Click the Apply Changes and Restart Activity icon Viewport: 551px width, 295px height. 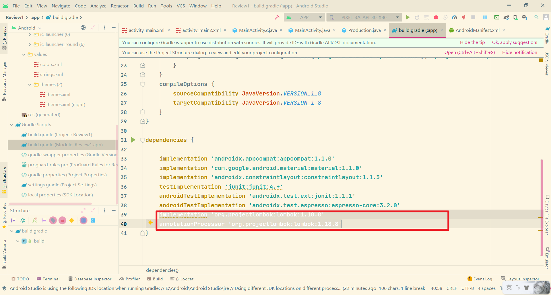click(417, 17)
